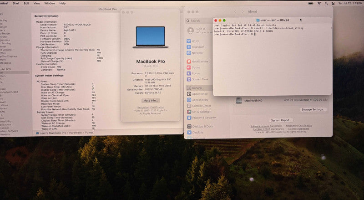
Task: Open Focus settings in sidebar
Action: (x=193, y=73)
